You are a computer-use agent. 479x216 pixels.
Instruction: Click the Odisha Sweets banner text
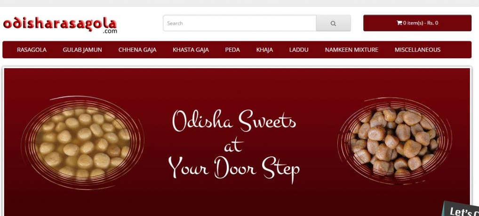point(234,121)
